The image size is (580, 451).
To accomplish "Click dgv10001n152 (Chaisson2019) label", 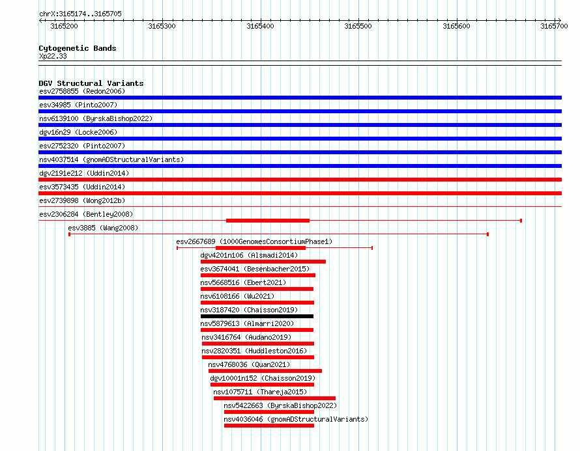I will [x=263, y=378].
